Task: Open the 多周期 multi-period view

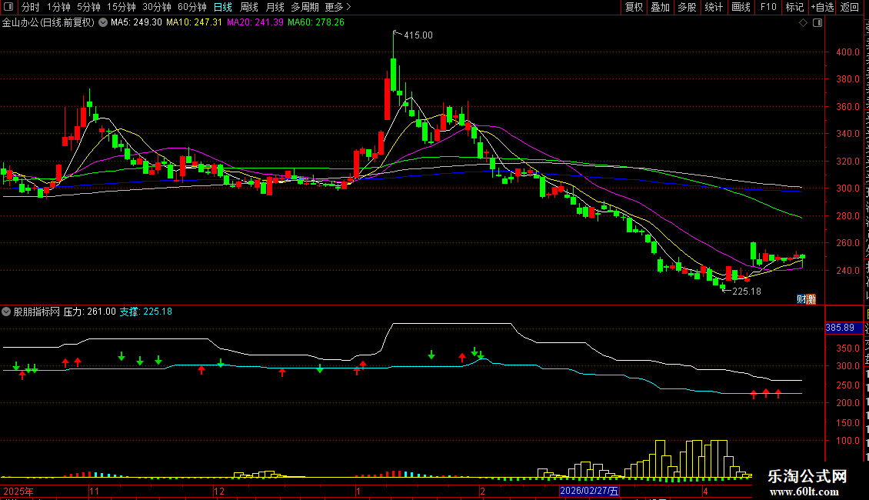Action: pyautogui.click(x=305, y=7)
